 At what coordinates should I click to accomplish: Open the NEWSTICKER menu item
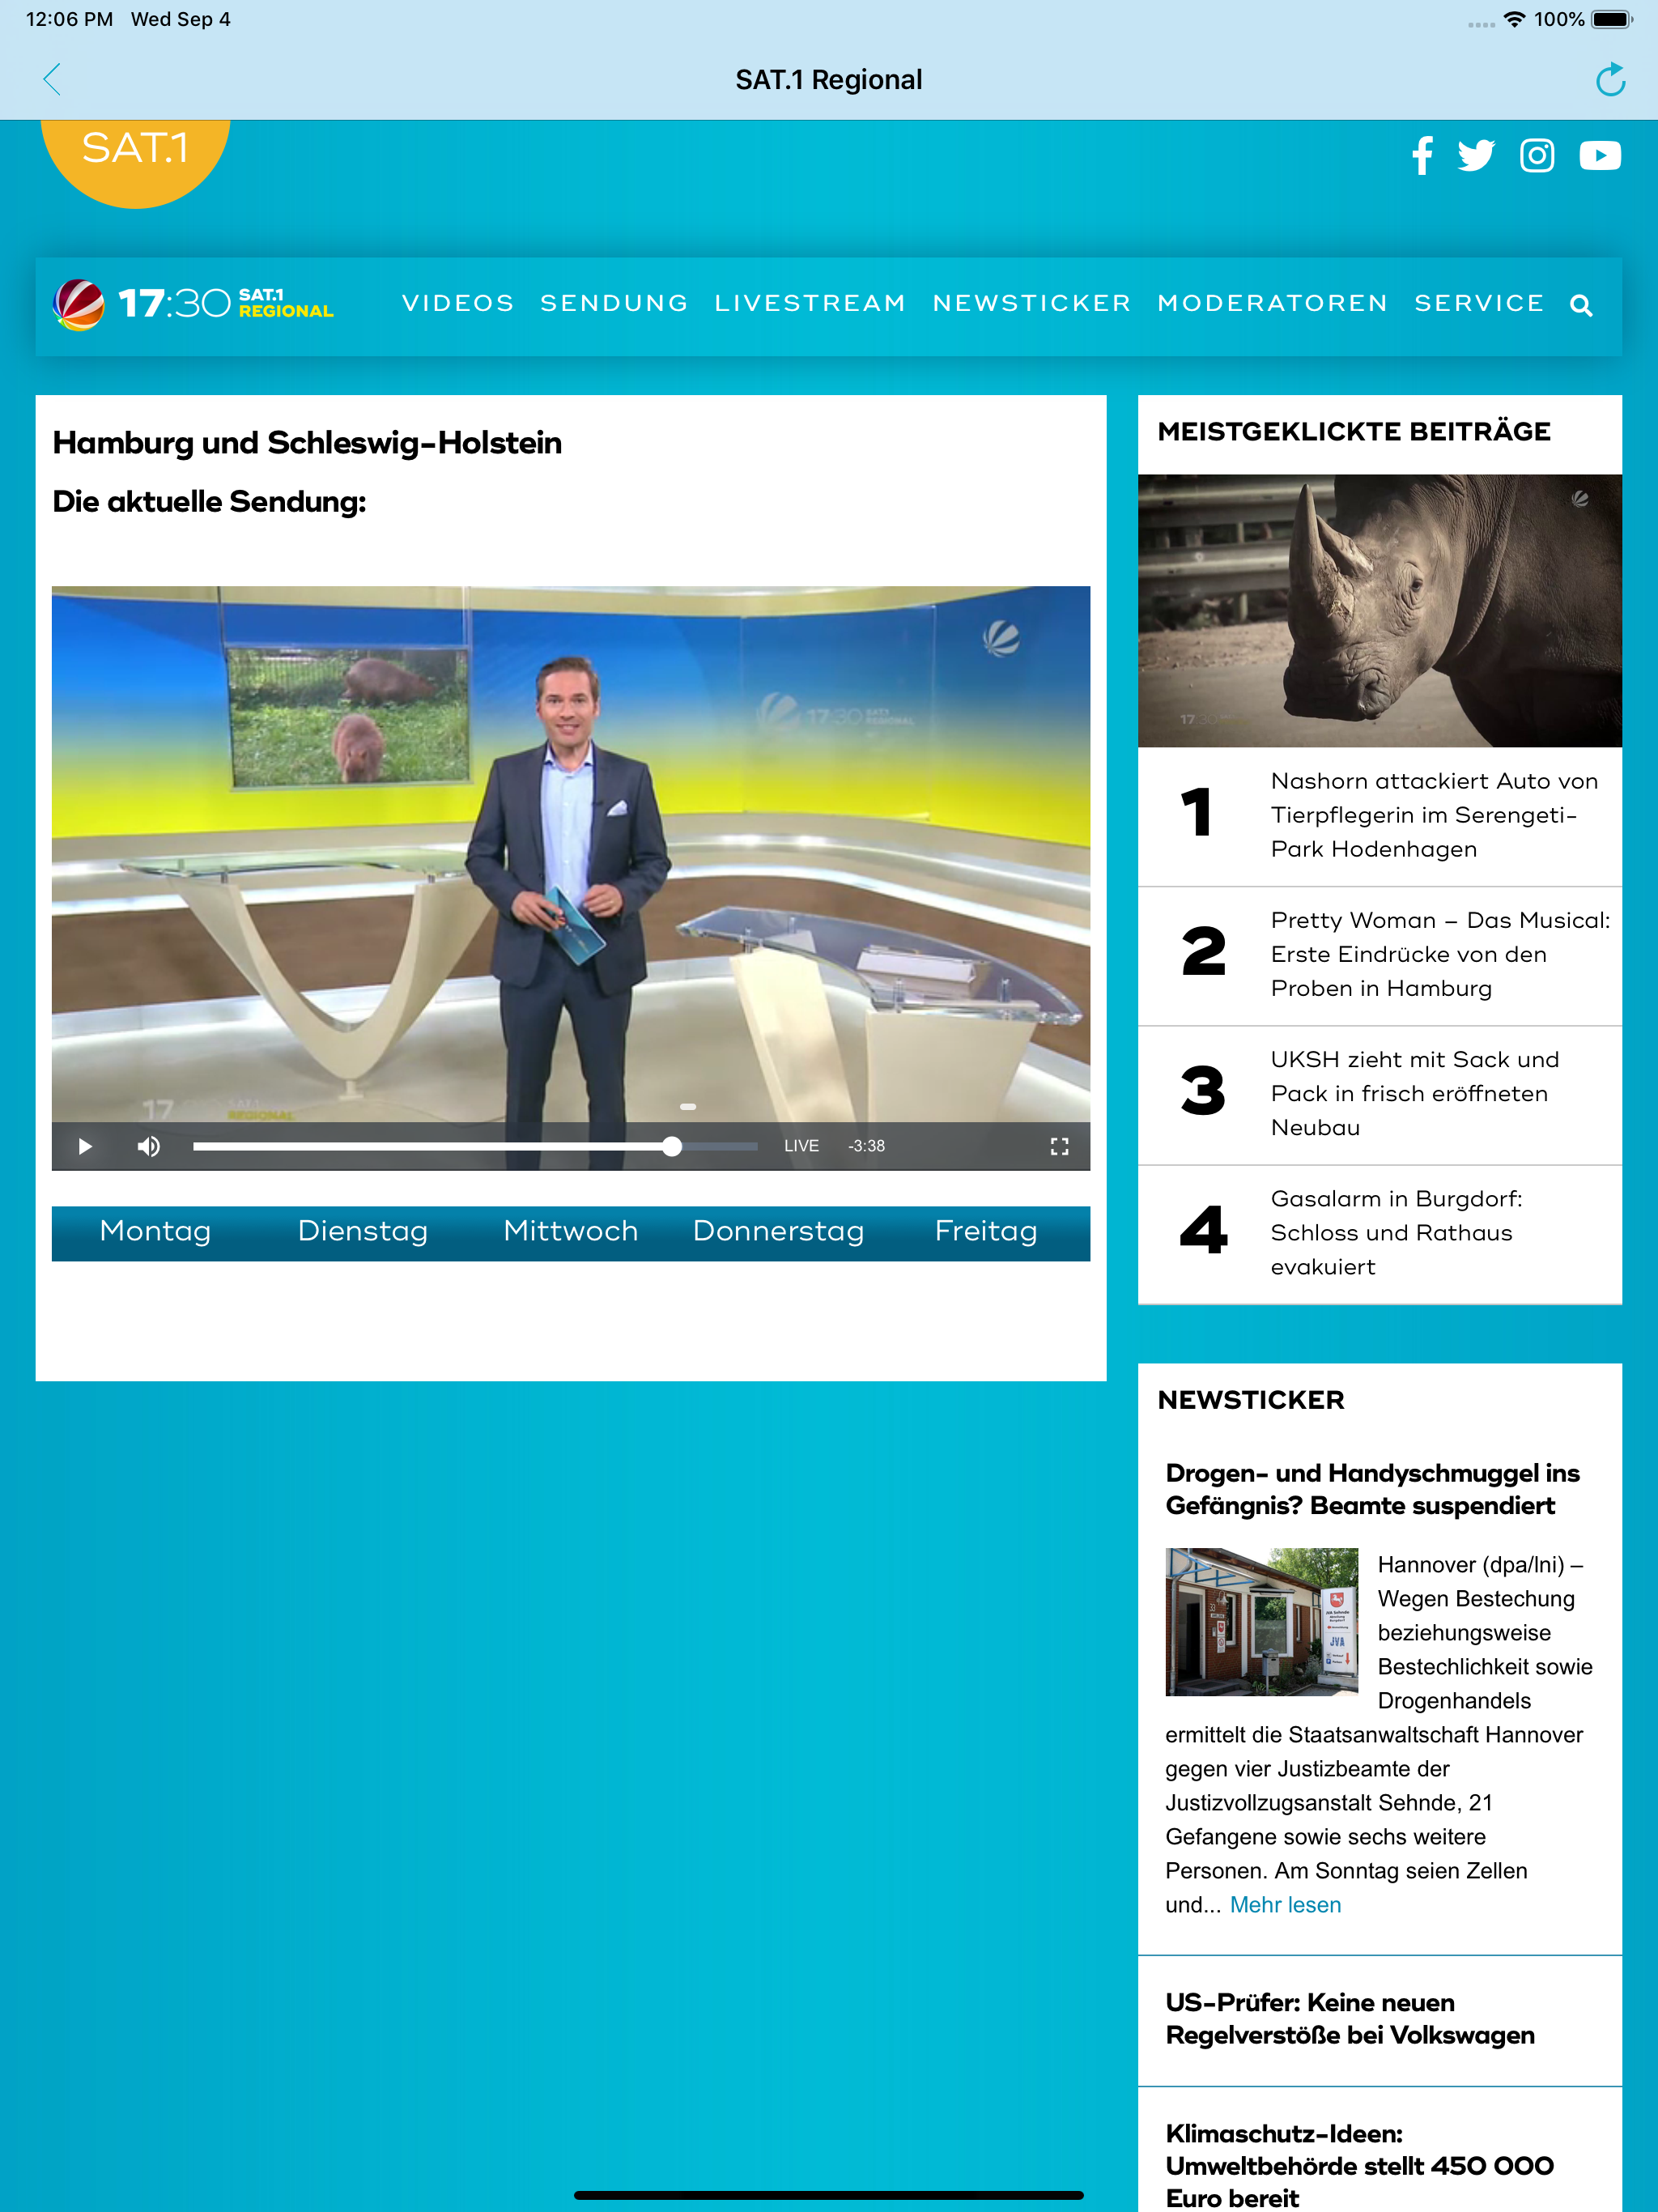1032,303
